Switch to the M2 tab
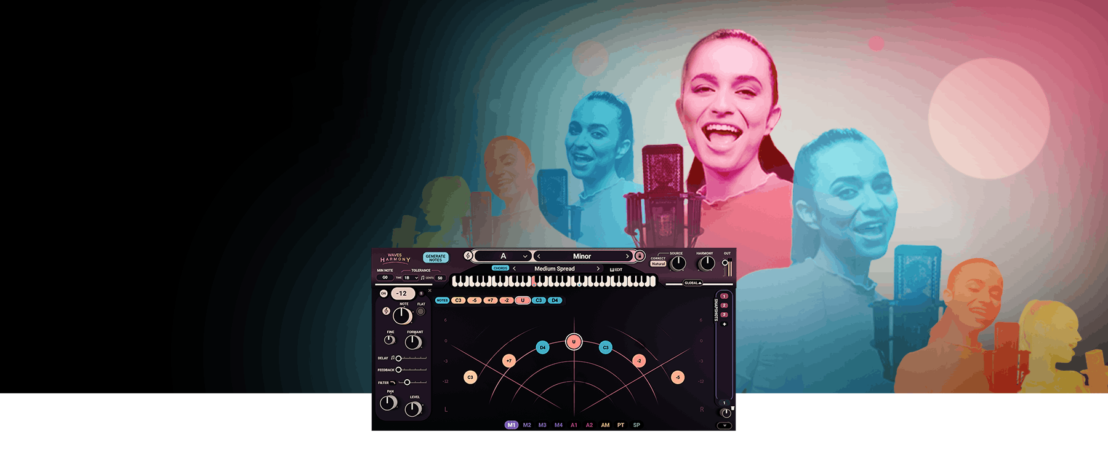The image size is (1108, 461). pyautogui.click(x=527, y=425)
